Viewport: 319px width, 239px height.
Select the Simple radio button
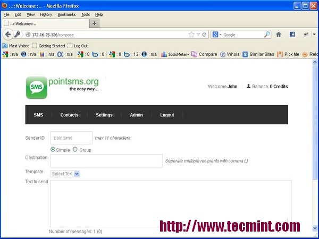pyautogui.click(x=53, y=150)
